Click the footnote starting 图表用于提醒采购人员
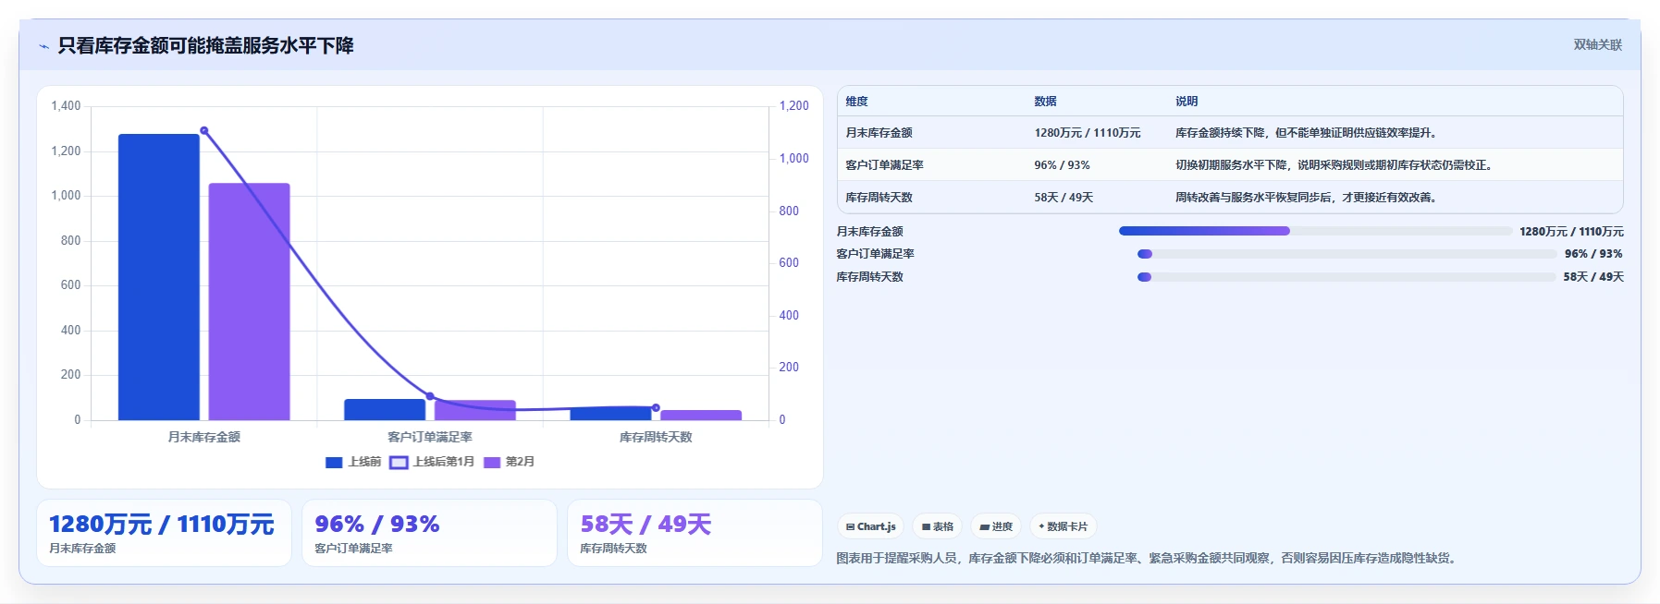 (x=1149, y=559)
